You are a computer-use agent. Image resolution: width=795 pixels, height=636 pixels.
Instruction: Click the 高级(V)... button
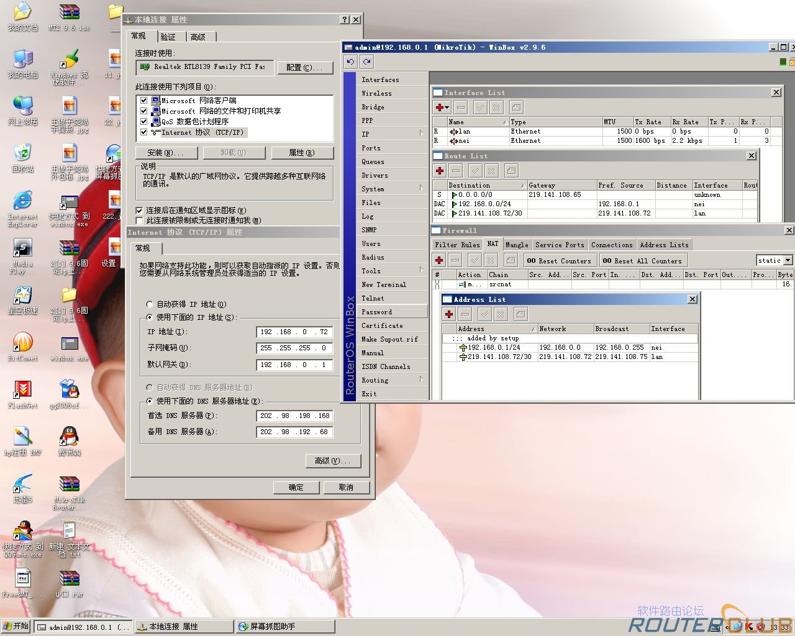333,461
